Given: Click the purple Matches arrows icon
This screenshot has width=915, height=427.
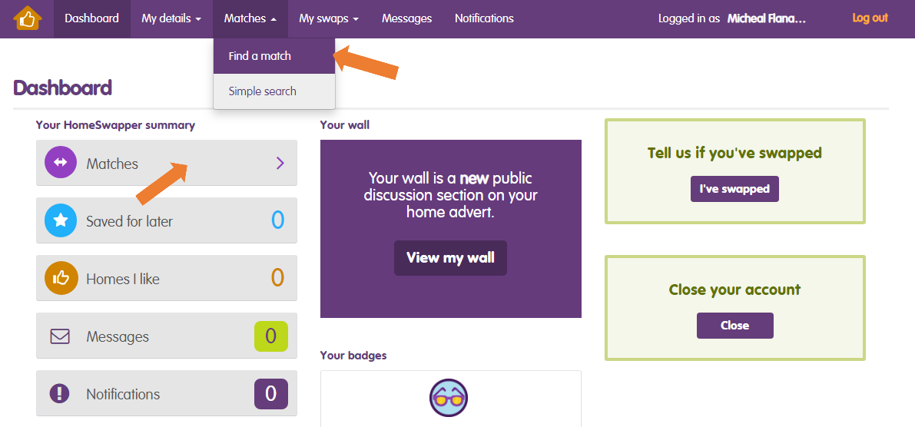Looking at the screenshot, I should point(60,163).
